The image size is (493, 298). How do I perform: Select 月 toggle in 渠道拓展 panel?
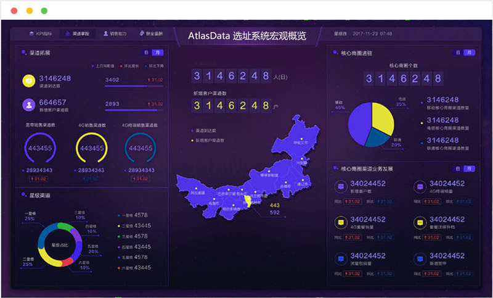[x=158, y=52]
